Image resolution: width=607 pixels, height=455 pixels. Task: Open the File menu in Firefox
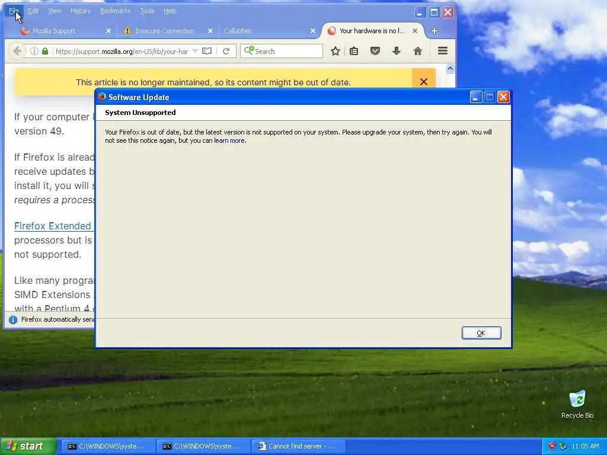click(x=14, y=11)
